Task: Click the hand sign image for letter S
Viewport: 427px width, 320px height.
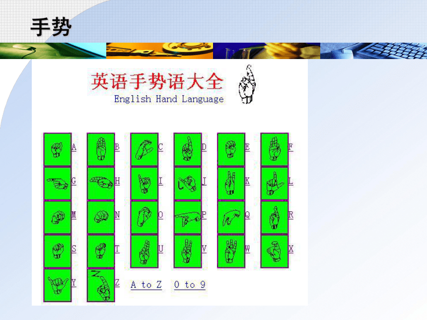Action: click(x=58, y=251)
